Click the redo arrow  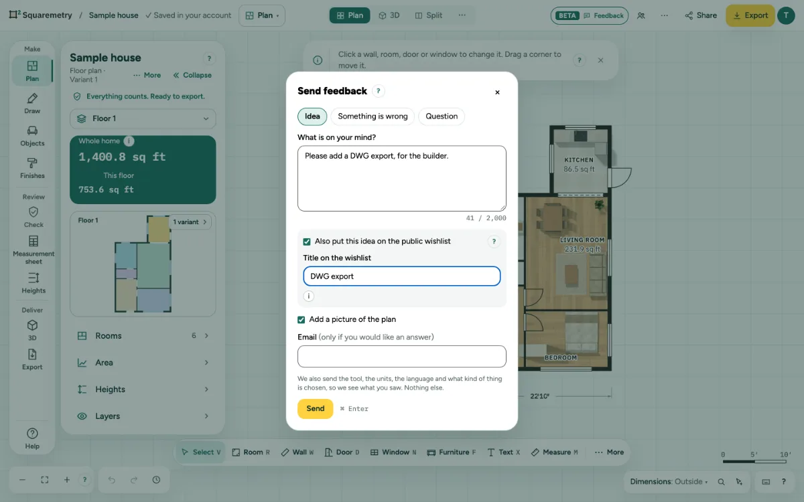click(x=134, y=480)
